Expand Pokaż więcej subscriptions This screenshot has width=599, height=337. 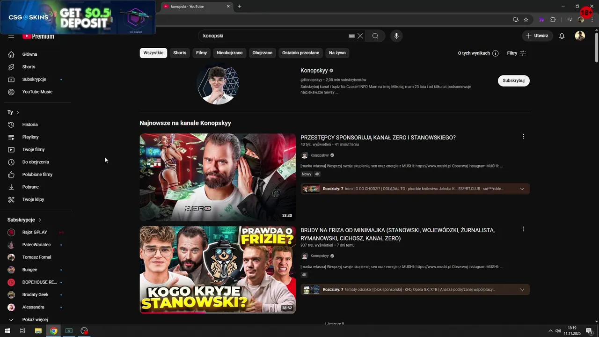[x=37, y=320]
